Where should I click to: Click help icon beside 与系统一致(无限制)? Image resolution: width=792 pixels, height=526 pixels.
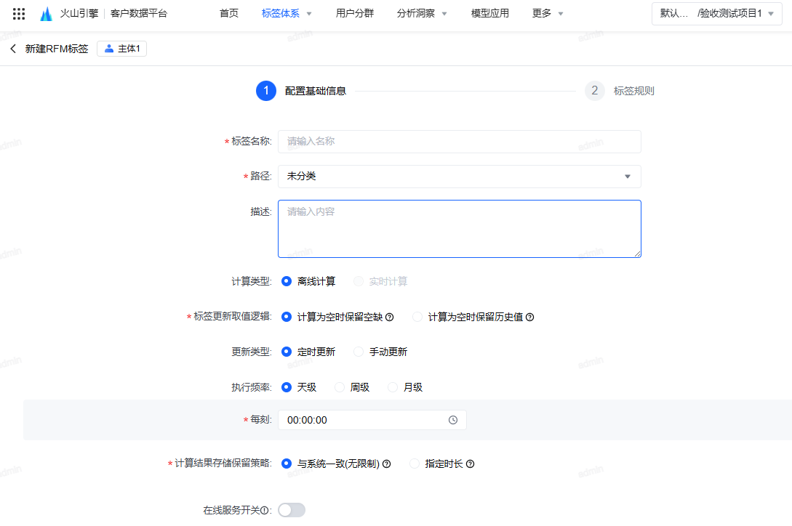(x=387, y=464)
